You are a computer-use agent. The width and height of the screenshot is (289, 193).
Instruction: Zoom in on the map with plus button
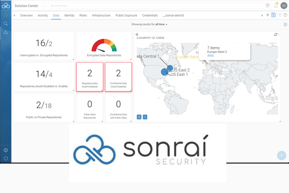pos(139,117)
